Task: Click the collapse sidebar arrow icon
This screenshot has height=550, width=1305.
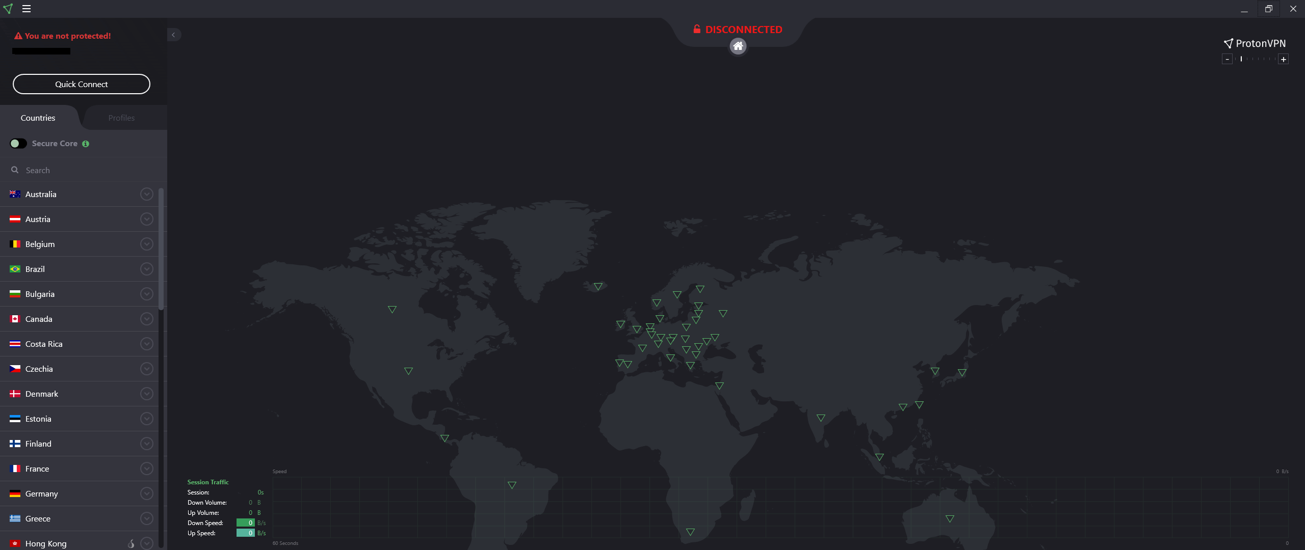Action: click(173, 34)
